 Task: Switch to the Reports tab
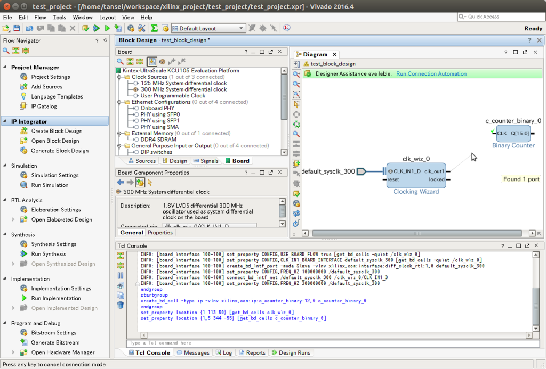252,352
